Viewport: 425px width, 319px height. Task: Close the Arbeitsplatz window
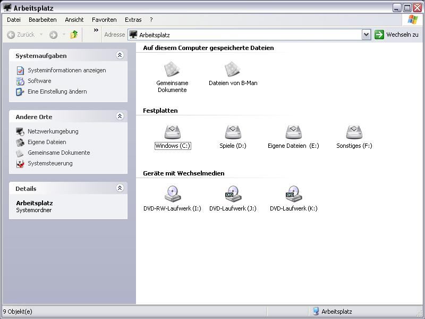point(417,7)
